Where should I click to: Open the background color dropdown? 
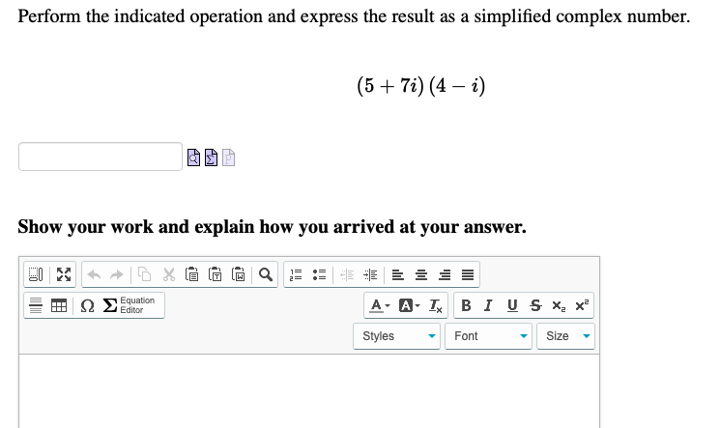coord(409,305)
